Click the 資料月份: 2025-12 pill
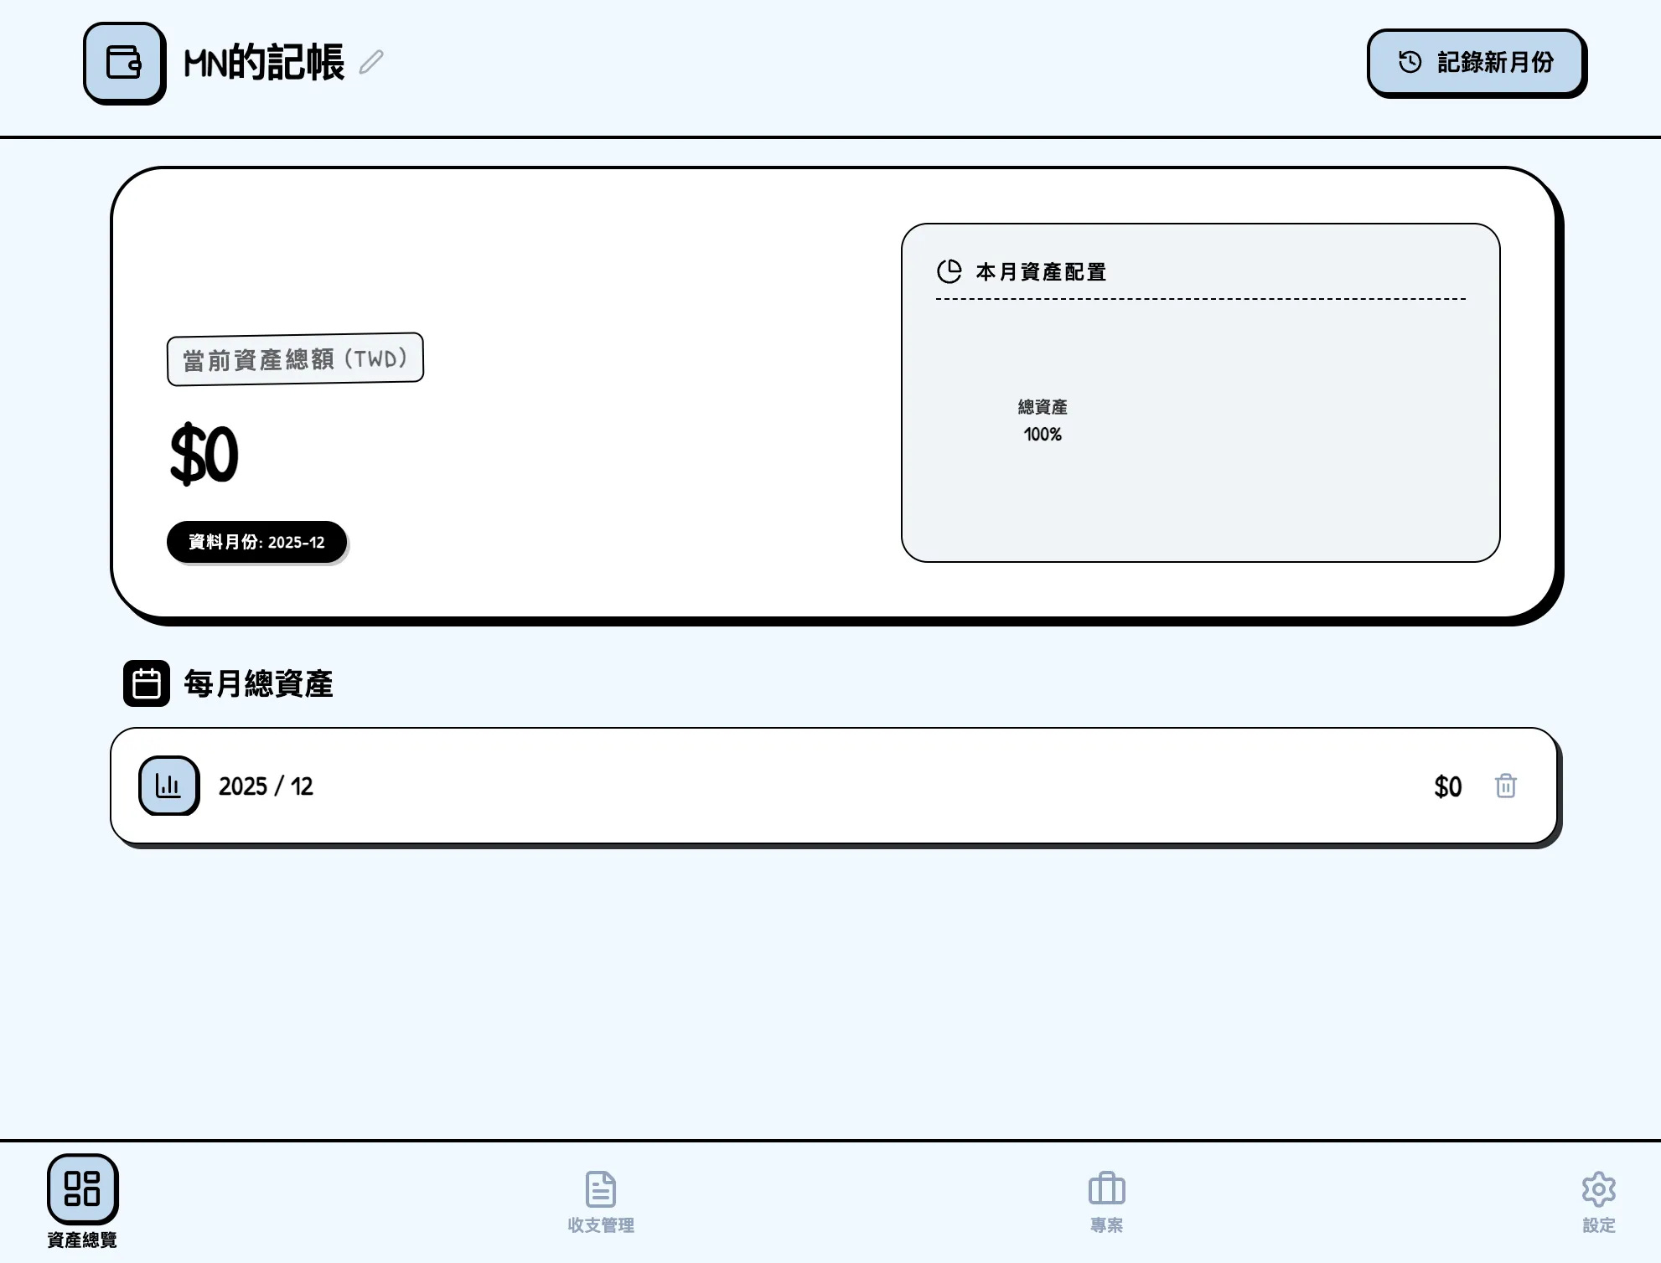The image size is (1661, 1263). (256, 542)
